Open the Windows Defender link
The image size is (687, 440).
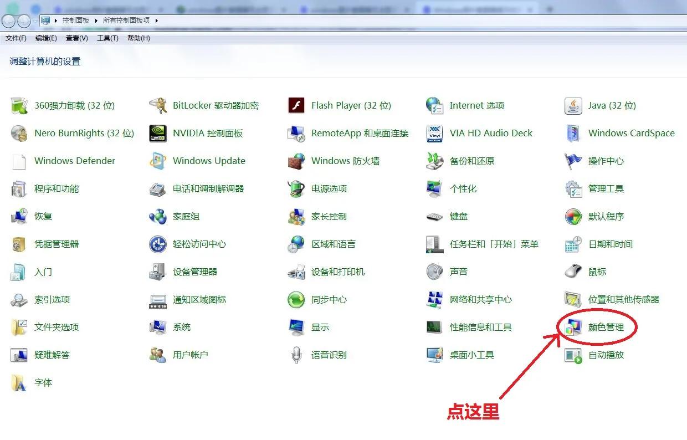(x=75, y=161)
